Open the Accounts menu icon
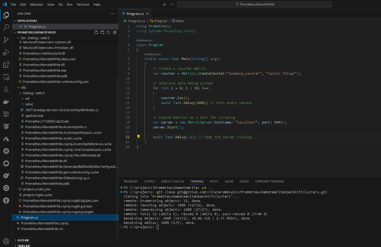 (6, 241)
